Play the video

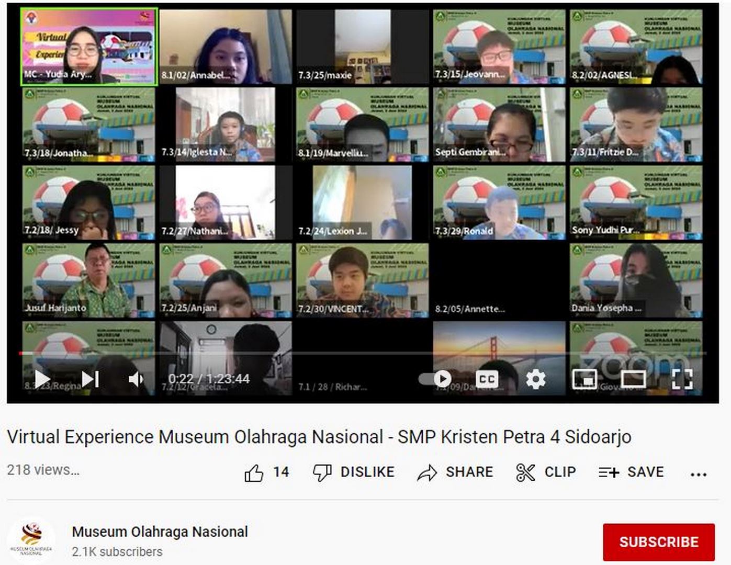[x=42, y=379]
